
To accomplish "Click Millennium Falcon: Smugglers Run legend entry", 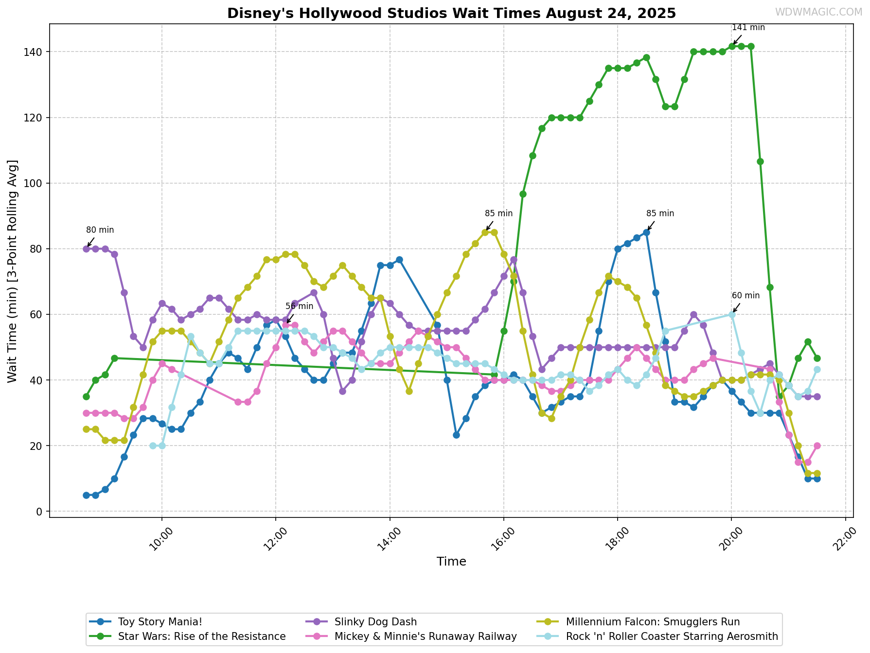I will pyautogui.click(x=639, y=622).
